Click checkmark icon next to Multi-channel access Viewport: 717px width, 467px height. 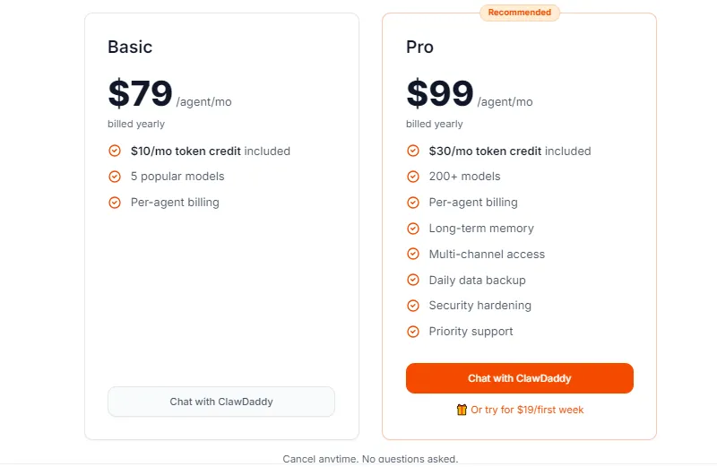pos(413,255)
